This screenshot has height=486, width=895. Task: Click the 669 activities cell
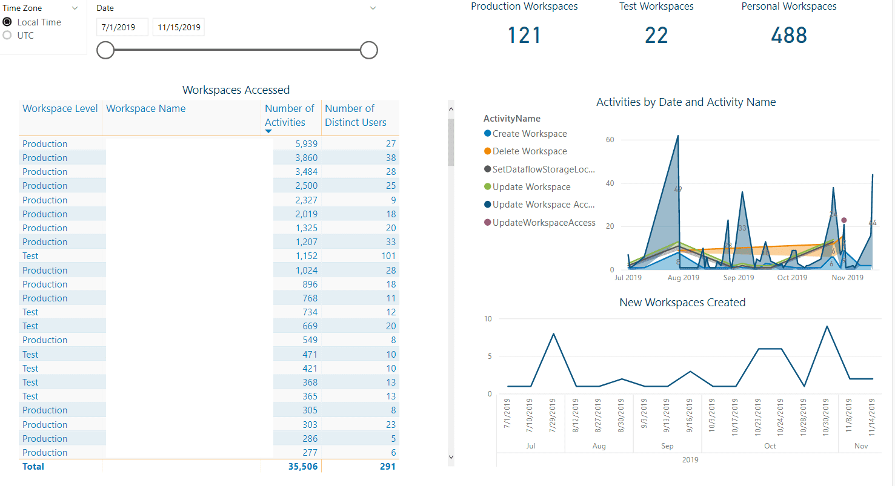pos(310,326)
